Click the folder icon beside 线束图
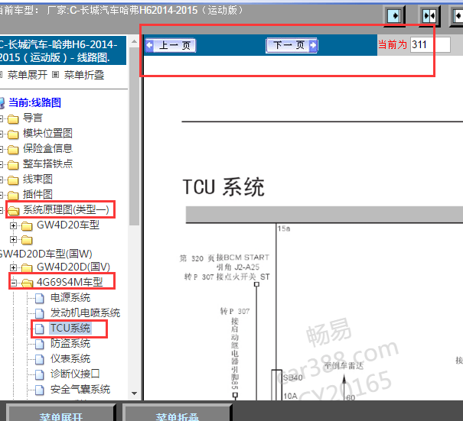Image resolution: width=463 pixels, height=421 pixels. pos(13,180)
